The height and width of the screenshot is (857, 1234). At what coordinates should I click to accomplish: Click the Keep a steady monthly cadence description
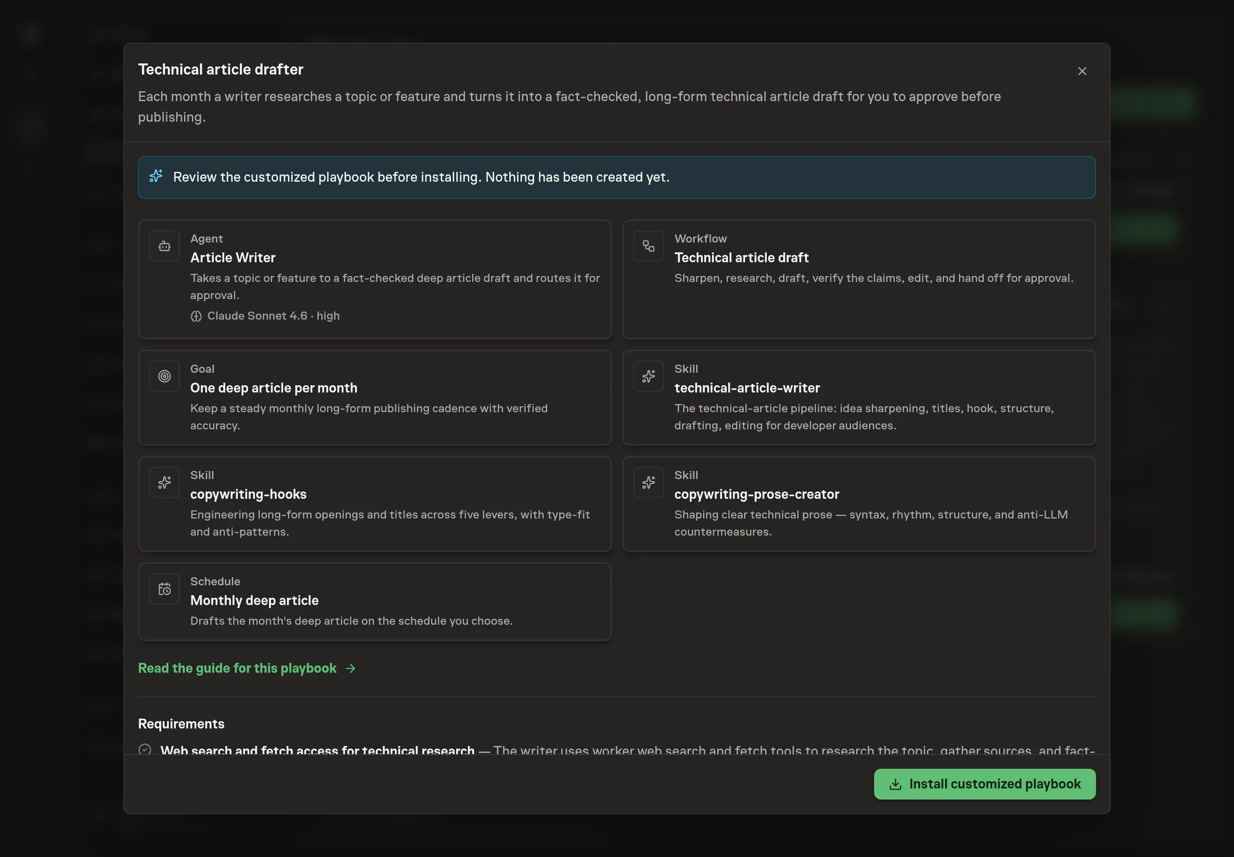(x=369, y=416)
